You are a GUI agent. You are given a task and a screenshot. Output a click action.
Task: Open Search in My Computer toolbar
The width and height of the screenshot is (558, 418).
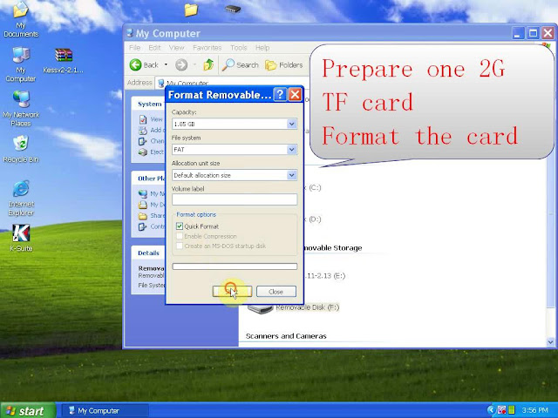coord(241,65)
